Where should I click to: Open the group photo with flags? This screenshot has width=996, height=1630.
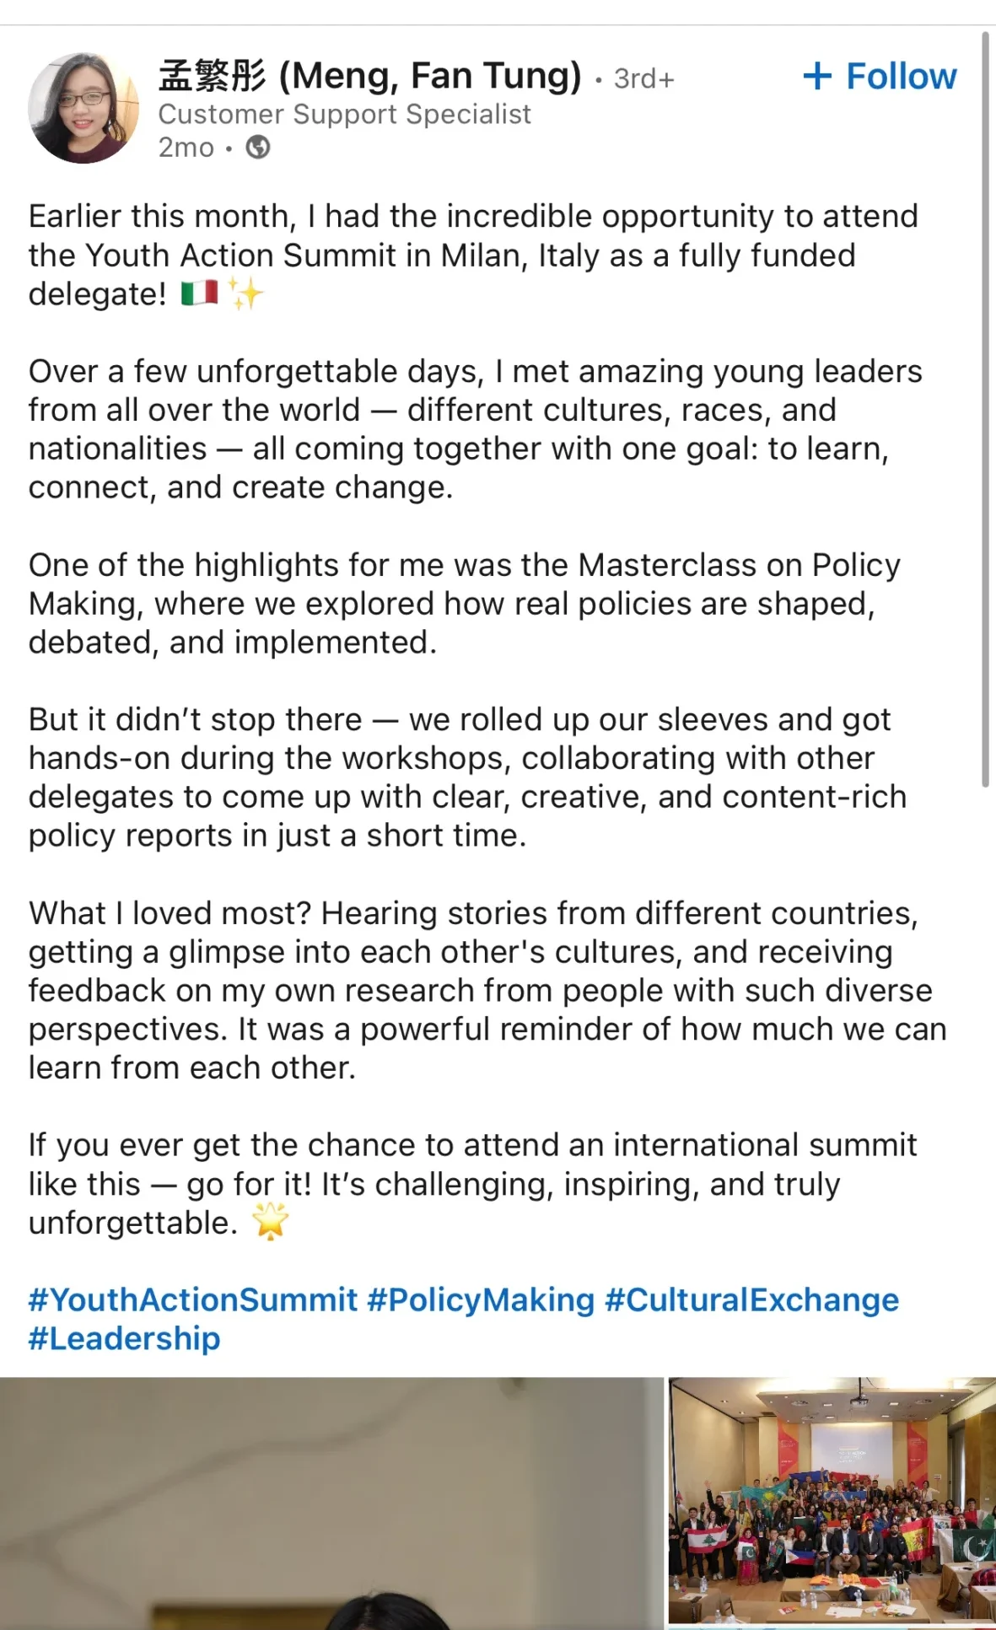click(832, 1500)
